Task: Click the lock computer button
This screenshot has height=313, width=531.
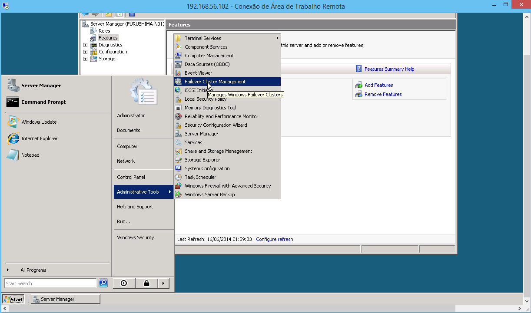Action: tap(146, 283)
